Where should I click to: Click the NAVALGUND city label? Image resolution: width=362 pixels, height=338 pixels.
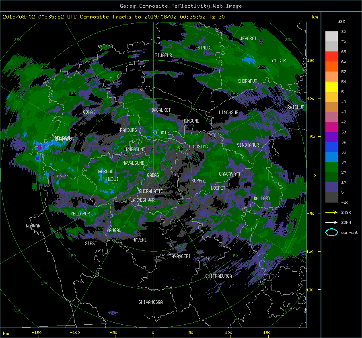pos(133,163)
